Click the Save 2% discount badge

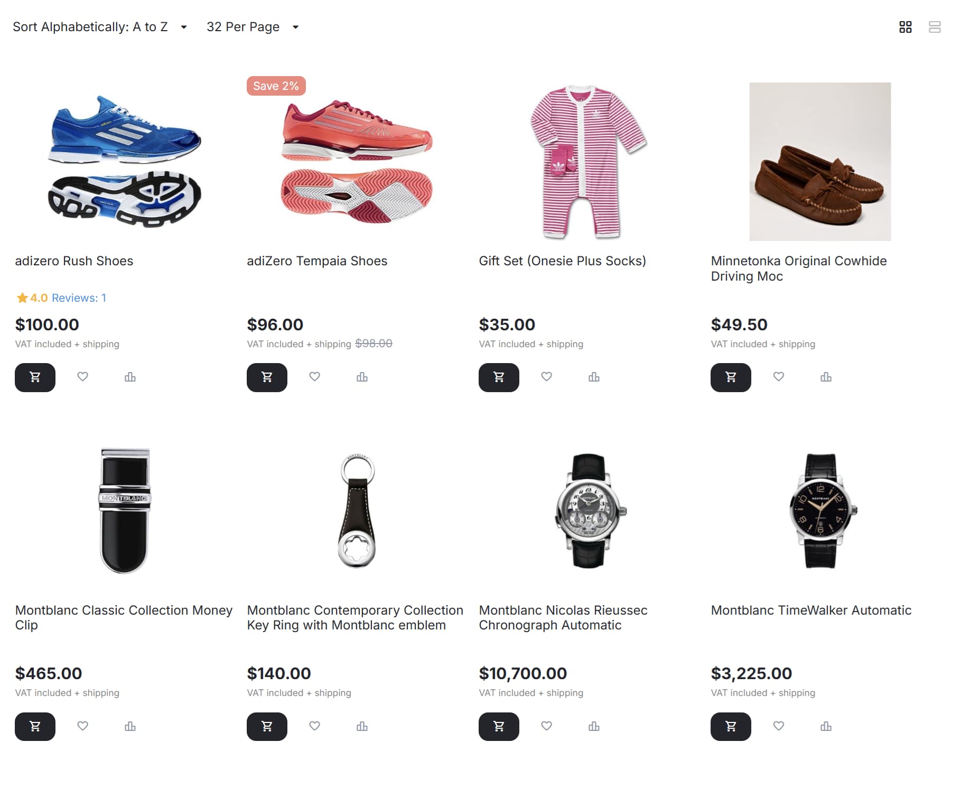pos(276,86)
